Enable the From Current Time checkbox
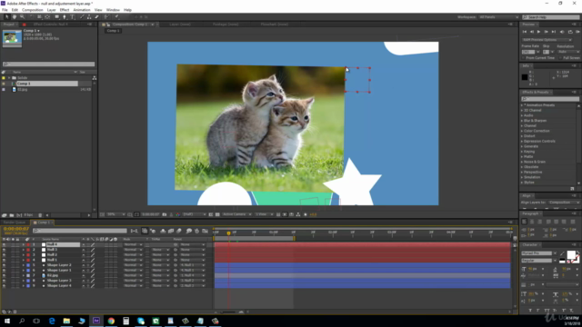The image size is (582, 327). click(x=524, y=58)
